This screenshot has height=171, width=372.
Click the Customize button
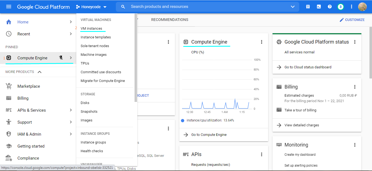tap(352, 20)
